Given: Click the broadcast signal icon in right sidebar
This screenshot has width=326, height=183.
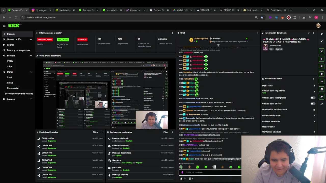Looking at the screenshot, I should pos(322,82).
